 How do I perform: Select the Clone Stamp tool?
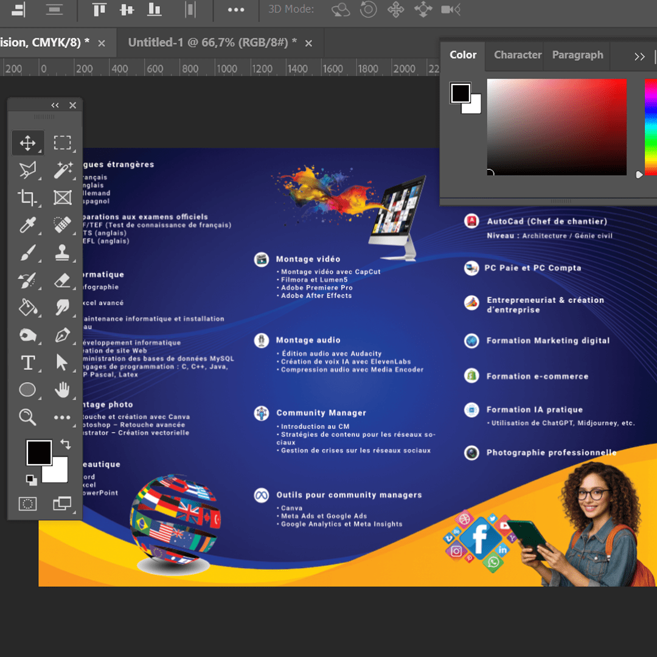pyautogui.click(x=62, y=252)
